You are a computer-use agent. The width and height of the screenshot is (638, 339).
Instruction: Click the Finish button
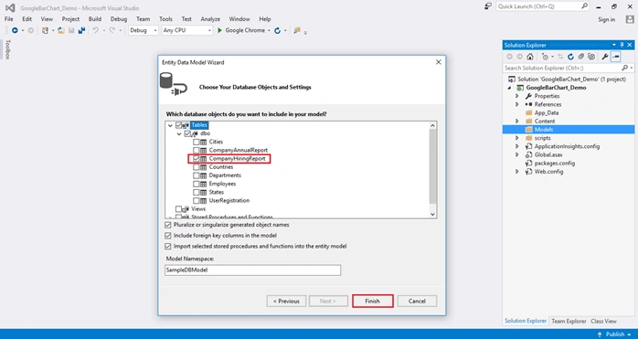(372, 302)
